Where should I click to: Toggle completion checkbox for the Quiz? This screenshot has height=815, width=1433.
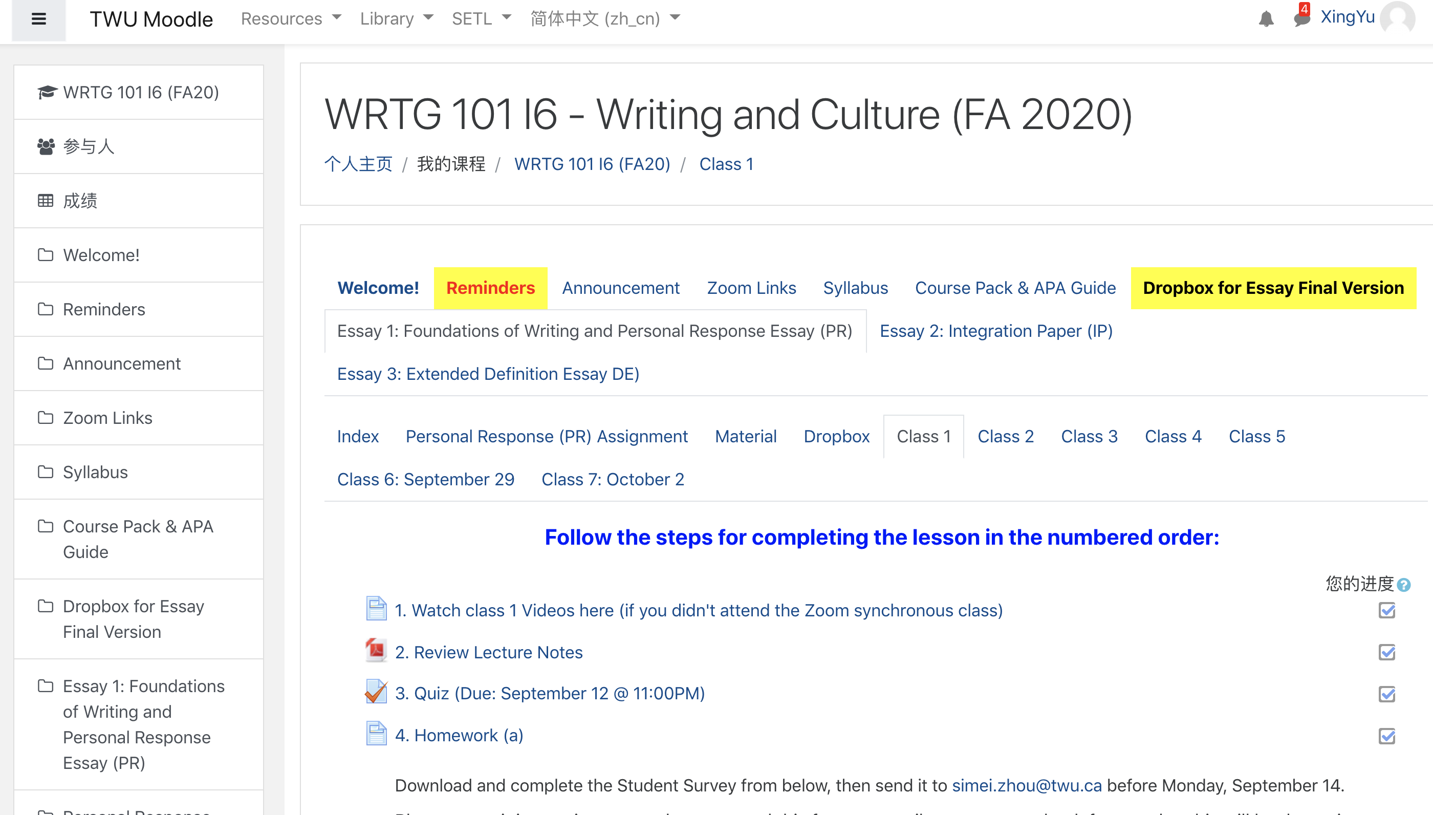(x=1386, y=694)
